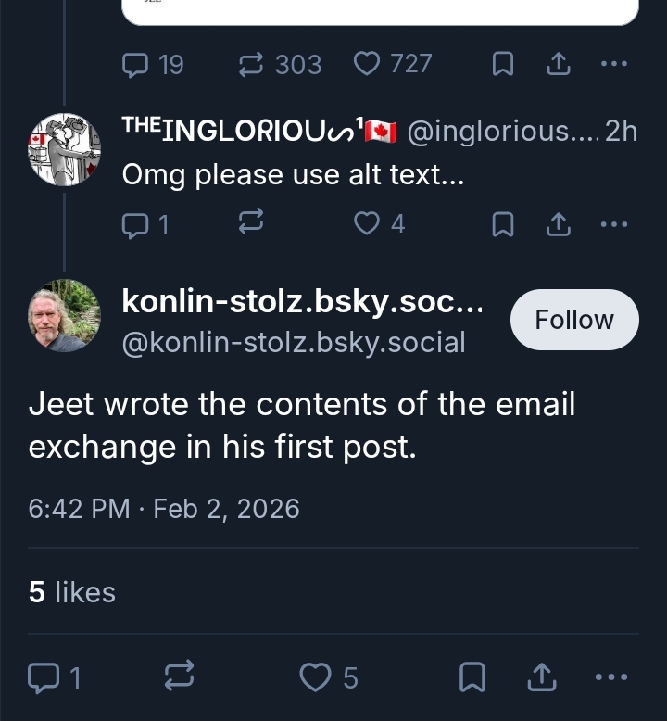Reply to the konlin-stolz post
Image resolution: width=667 pixels, height=721 pixels.
(x=44, y=678)
